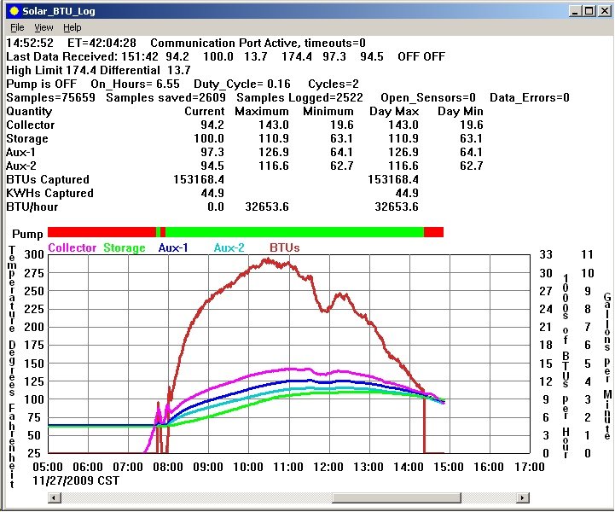Click the Pump is OFF status text
The width and height of the screenshot is (615, 512).
pyautogui.click(x=42, y=84)
